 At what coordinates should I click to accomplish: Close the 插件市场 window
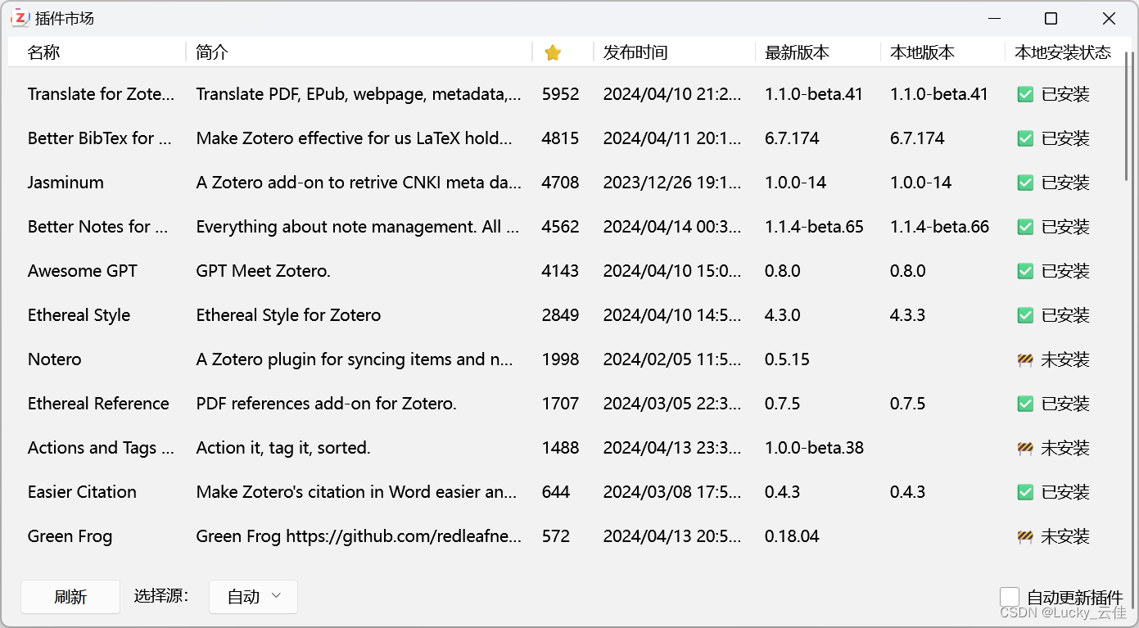click(x=1109, y=18)
